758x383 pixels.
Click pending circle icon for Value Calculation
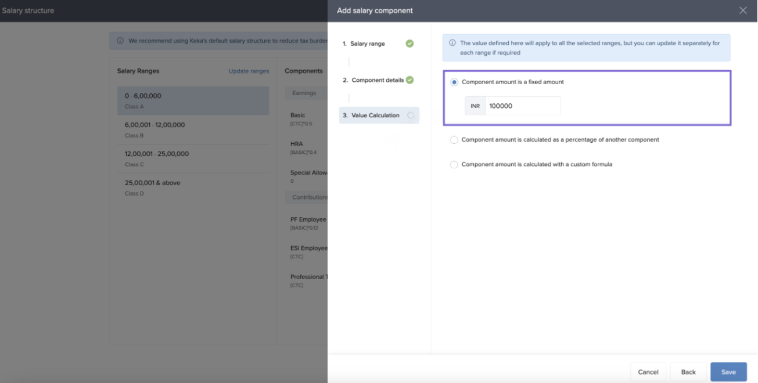tap(410, 115)
